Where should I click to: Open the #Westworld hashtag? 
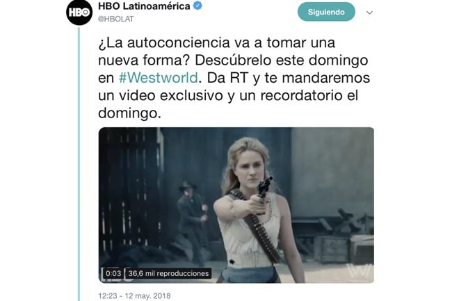[x=159, y=78]
